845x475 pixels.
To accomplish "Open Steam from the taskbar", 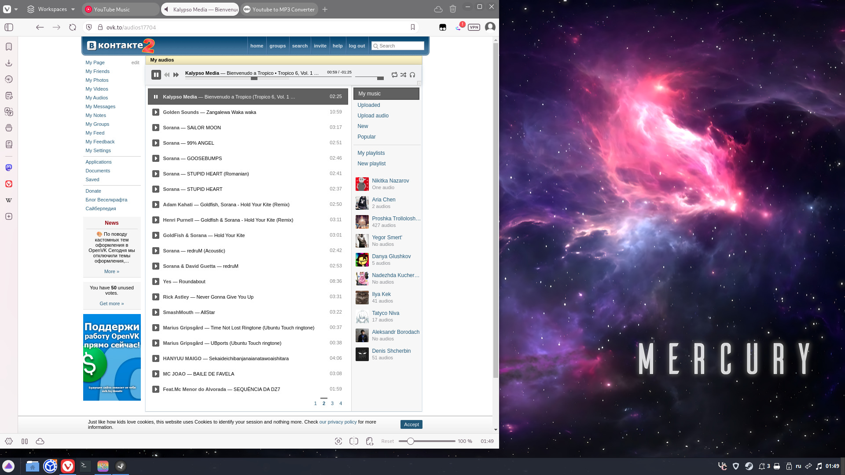I will pos(121,466).
